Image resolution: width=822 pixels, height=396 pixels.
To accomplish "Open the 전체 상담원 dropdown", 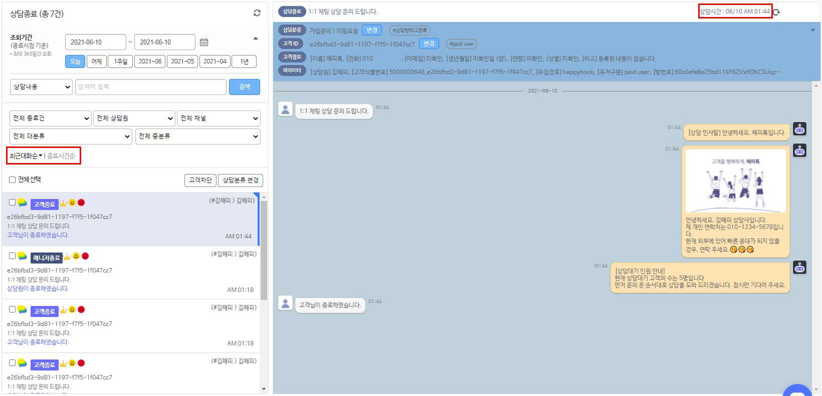I will pyautogui.click(x=134, y=118).
